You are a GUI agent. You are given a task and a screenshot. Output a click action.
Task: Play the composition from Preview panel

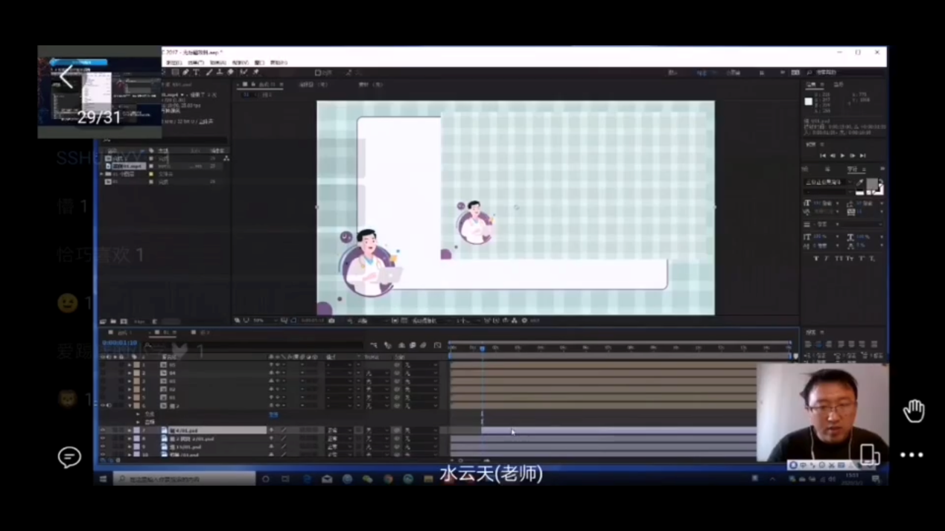tap(842, 156)
